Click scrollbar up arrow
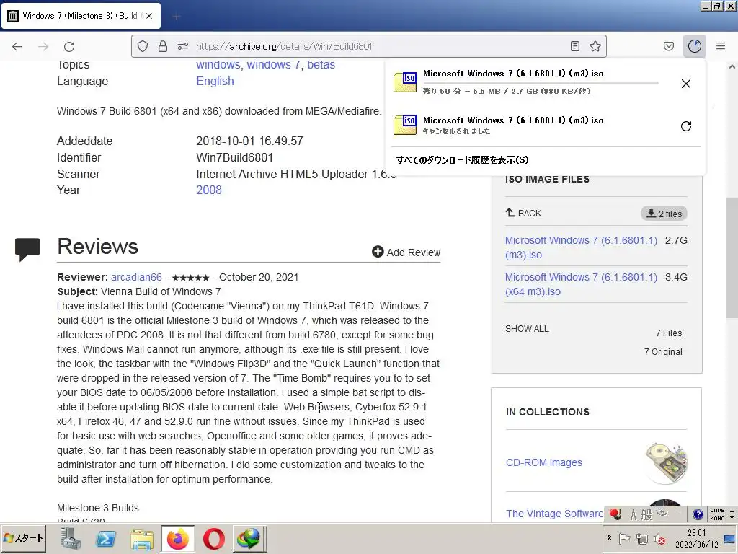 tap(732, 67)
